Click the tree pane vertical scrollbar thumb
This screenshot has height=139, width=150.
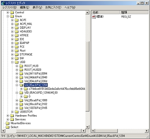coord(87,76)
